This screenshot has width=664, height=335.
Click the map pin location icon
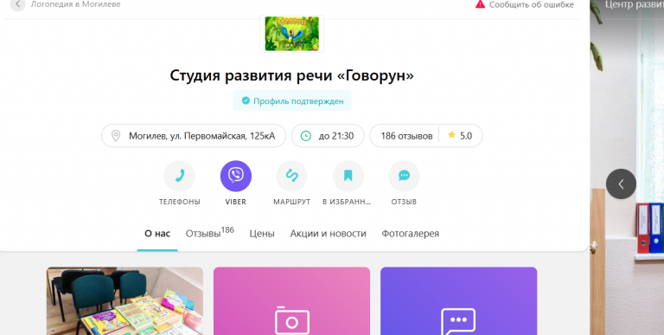(x=115, y=136)
